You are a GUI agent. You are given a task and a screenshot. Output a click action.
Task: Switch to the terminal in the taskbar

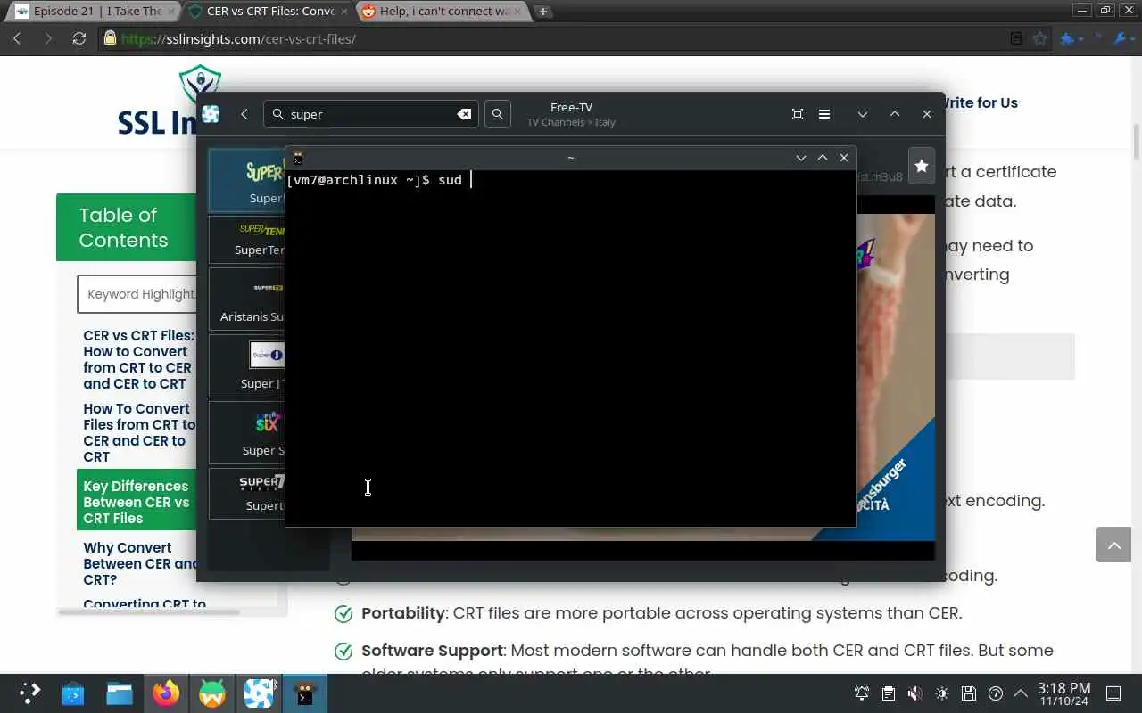305,693
